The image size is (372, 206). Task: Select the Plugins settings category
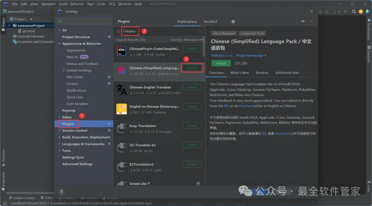(84, 124)
